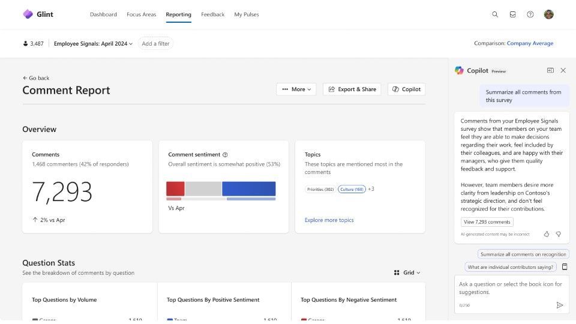
Task: Open the More options dropdown
Action: (296, 89)
